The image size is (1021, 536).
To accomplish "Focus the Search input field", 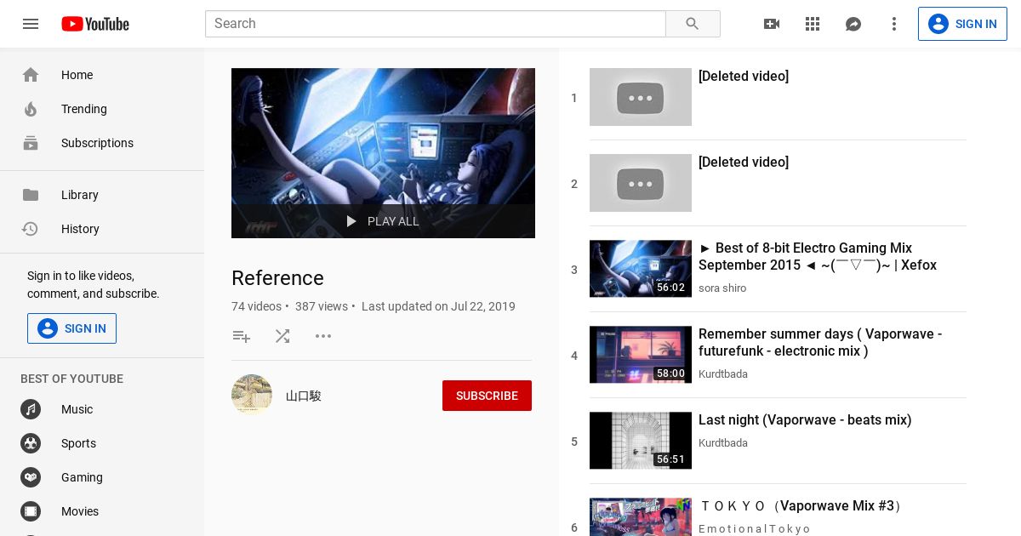I will click(436, 24).
